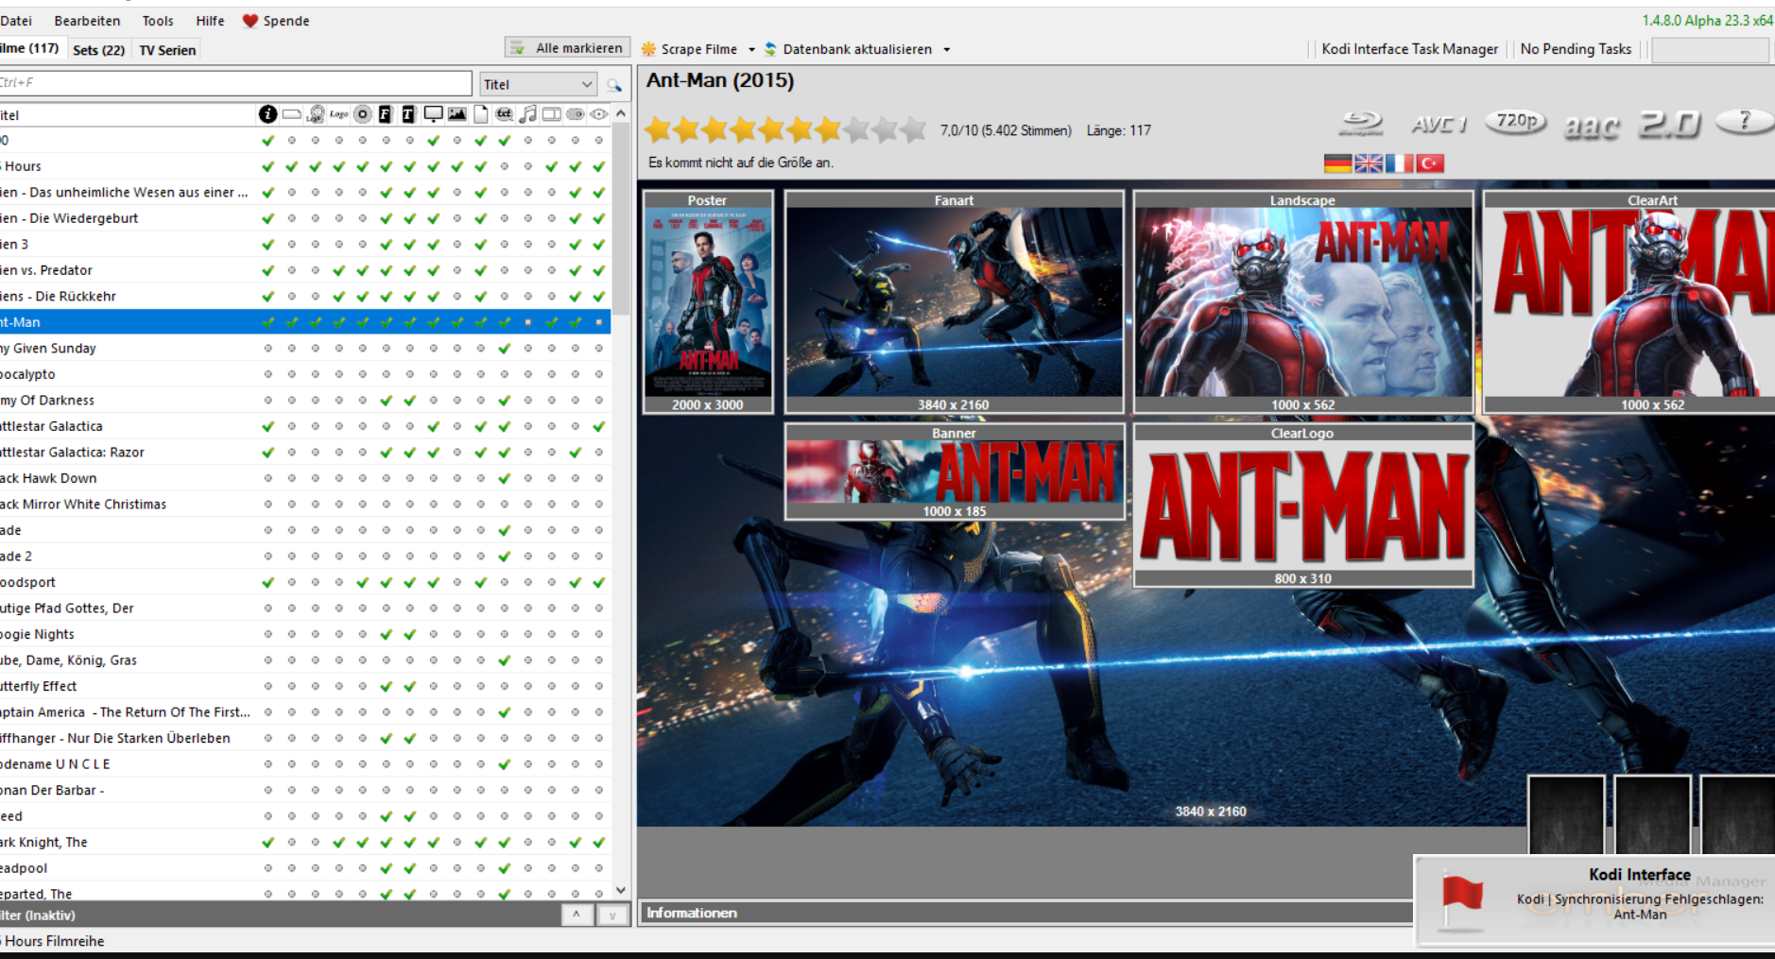Click the filter panel down arrow button

click(x=612, y=915)
